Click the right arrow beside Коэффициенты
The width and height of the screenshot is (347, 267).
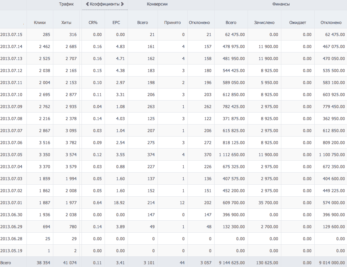pos(122,4)
